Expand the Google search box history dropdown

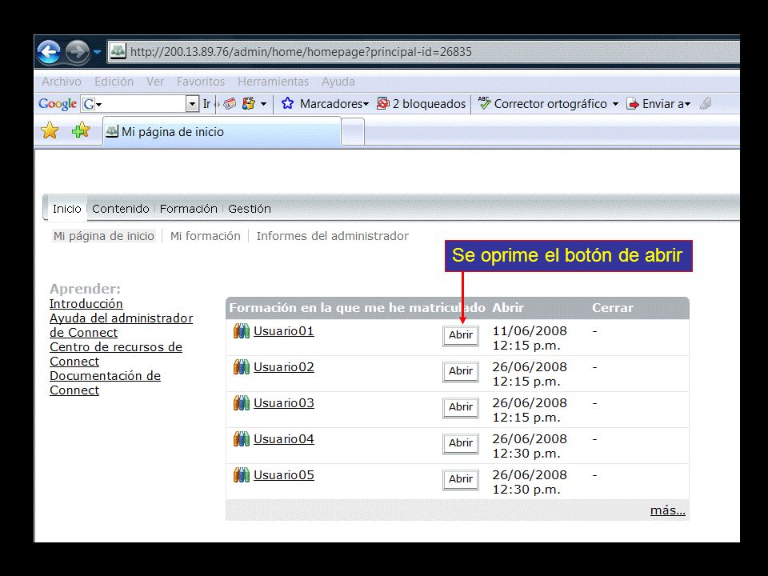(x=192, y=104)
